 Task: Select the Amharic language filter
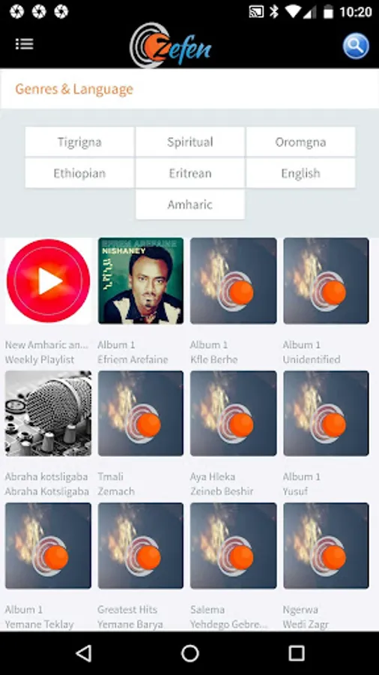coord(190,205)
